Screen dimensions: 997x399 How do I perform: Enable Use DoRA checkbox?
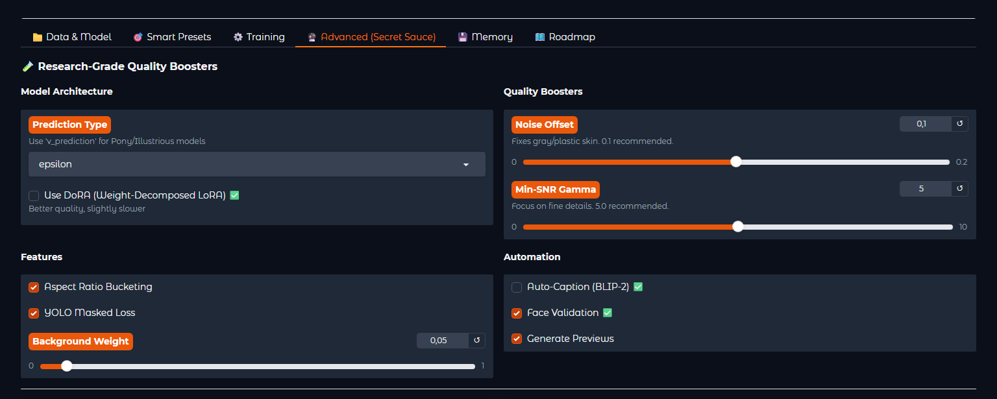pyautogui.click(x=34, y=195)
